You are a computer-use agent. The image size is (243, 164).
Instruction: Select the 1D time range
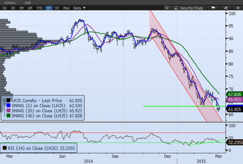pos(4,8)
